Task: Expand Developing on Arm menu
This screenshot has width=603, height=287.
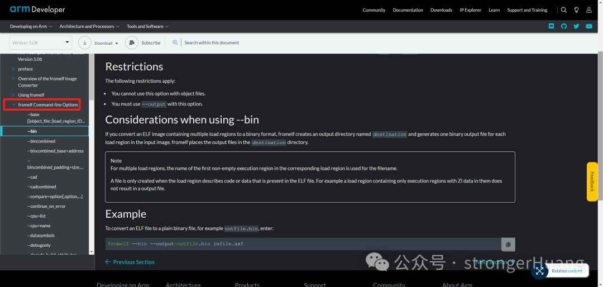Action: 32,26
